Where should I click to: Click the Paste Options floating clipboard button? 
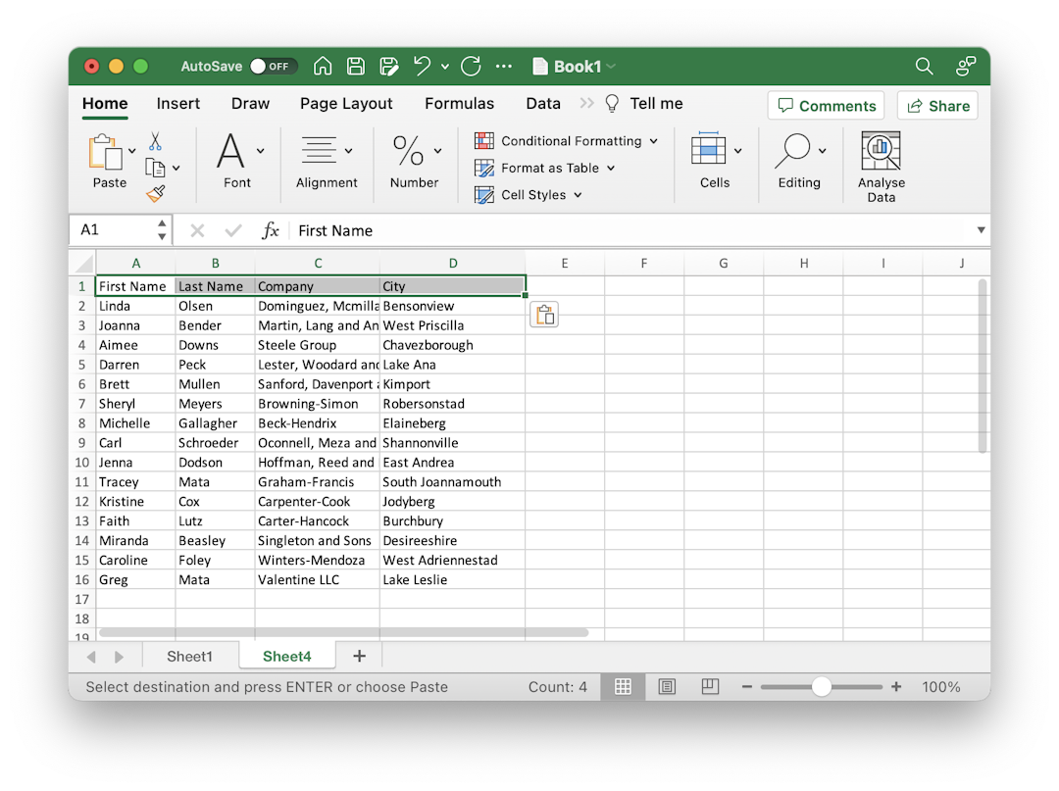pos(544,315)
